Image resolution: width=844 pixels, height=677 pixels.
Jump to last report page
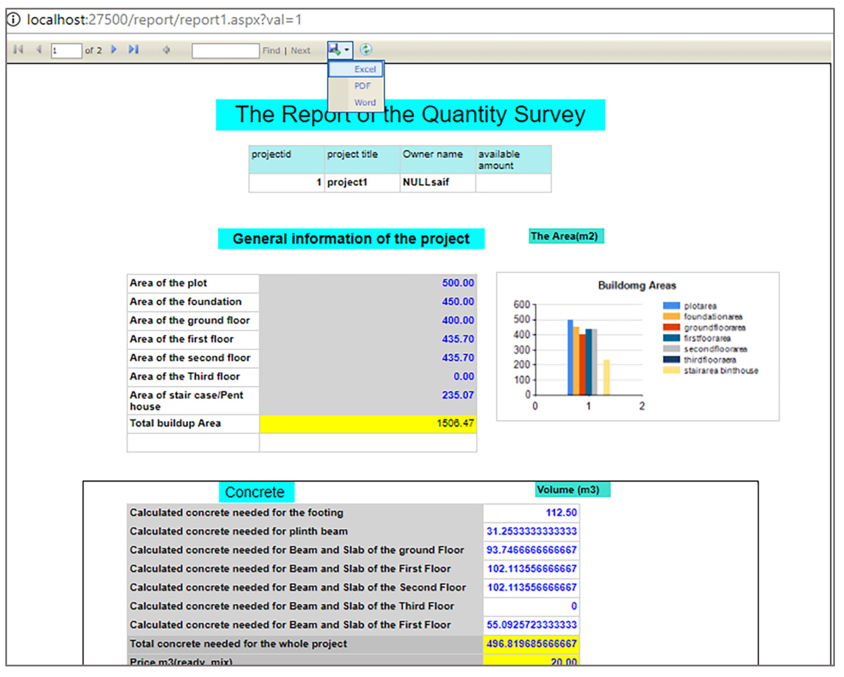click(x=133, y=49)
